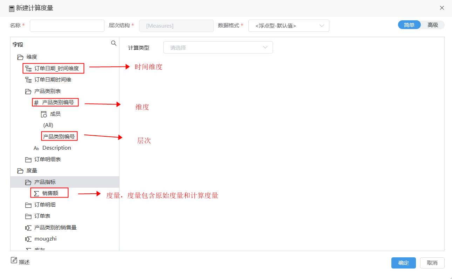Image resolution: width=452 pixels, height=279 pixels.
Task: Click the folder icon next to 订单明细
Action: pyautogui.click(x=28, y=205)
